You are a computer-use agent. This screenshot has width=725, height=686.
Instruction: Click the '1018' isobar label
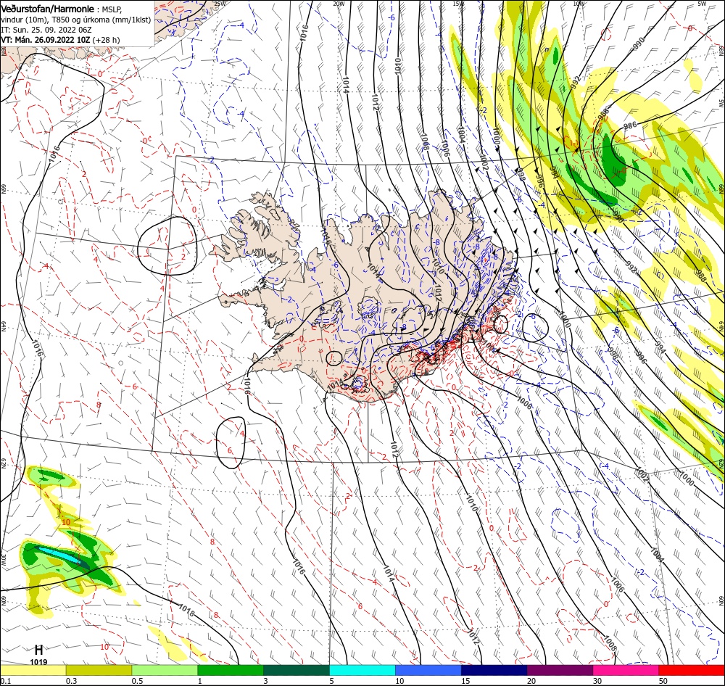tap(186, 610)
